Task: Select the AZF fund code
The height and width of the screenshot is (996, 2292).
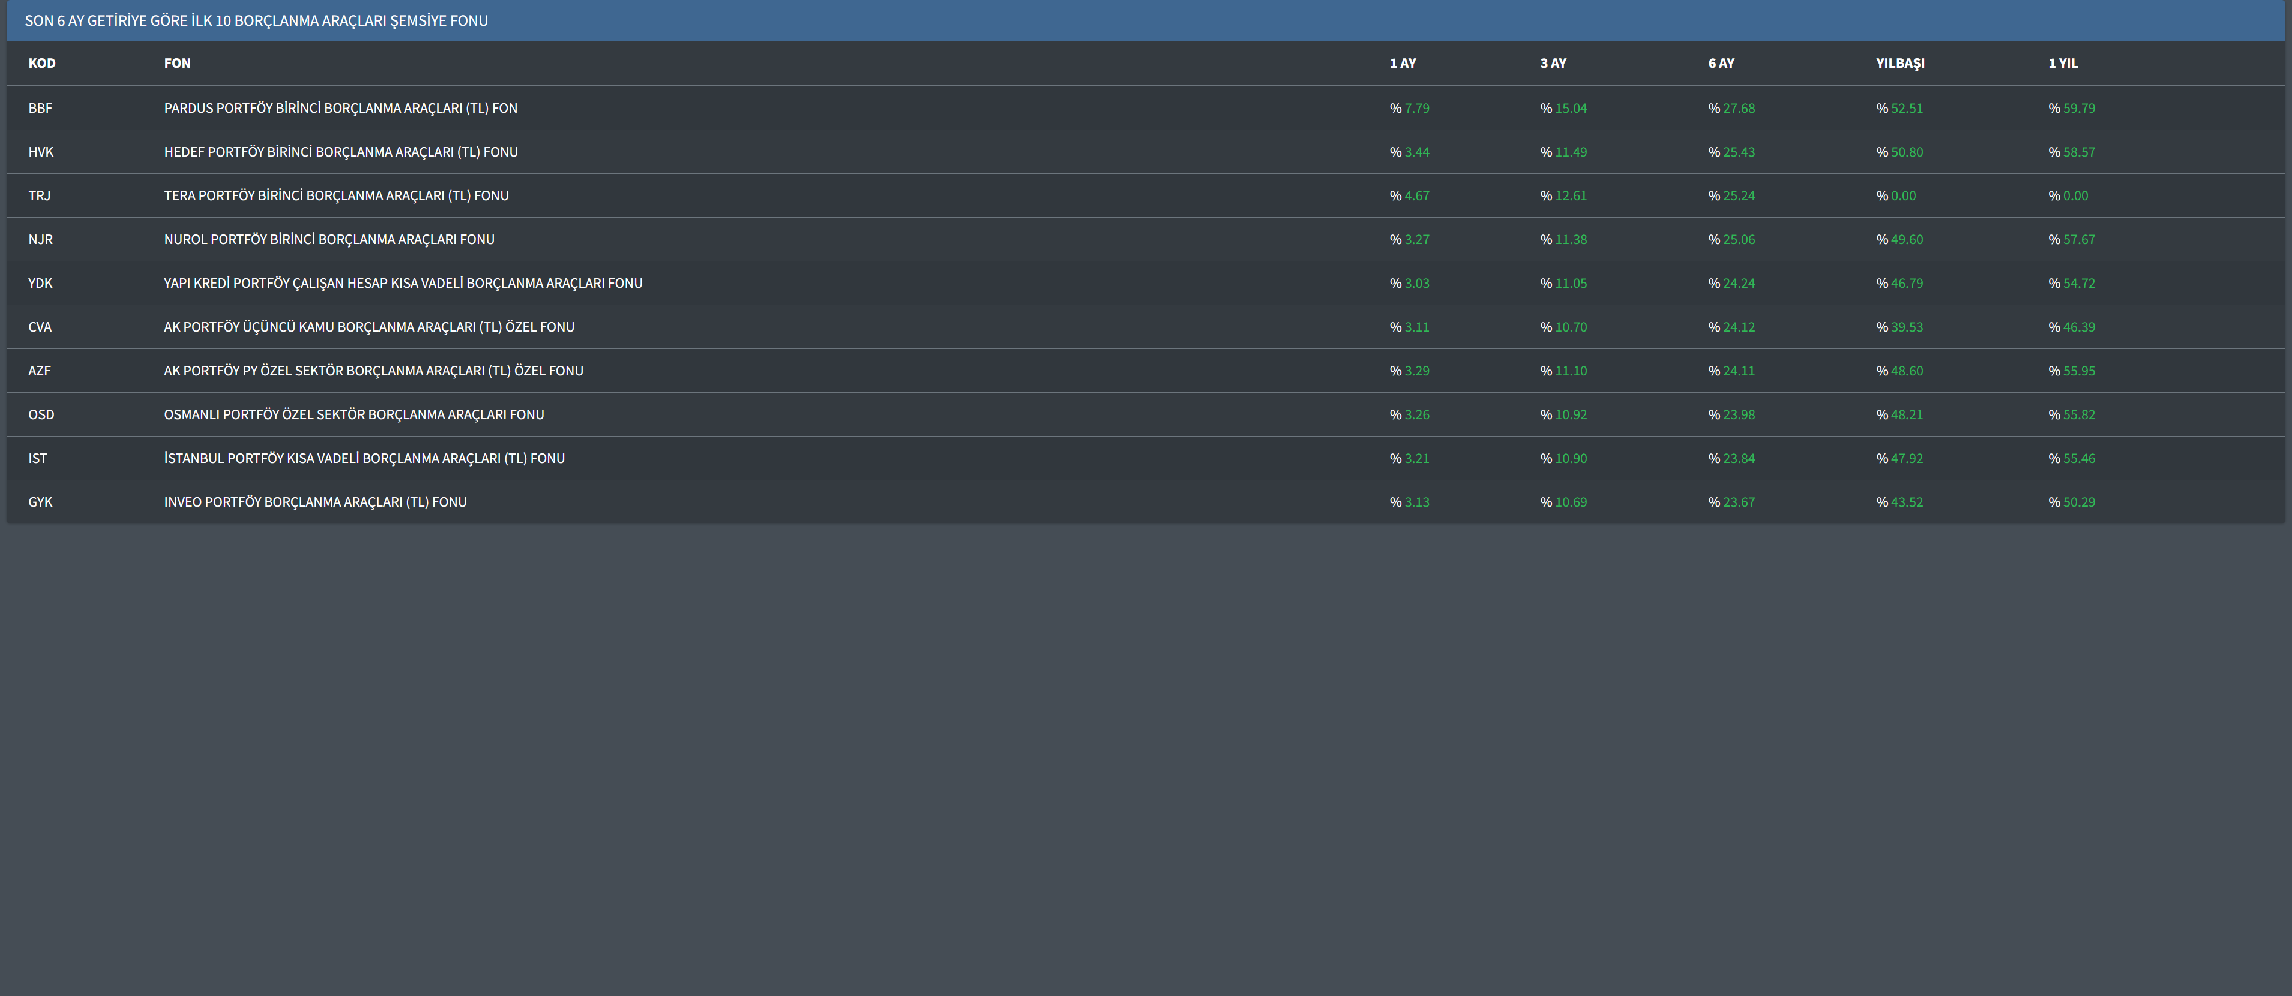Action: click(39, 371)
